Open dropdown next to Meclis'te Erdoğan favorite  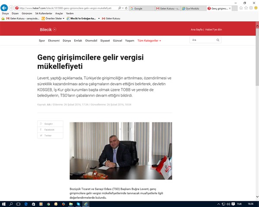(99, 19)
